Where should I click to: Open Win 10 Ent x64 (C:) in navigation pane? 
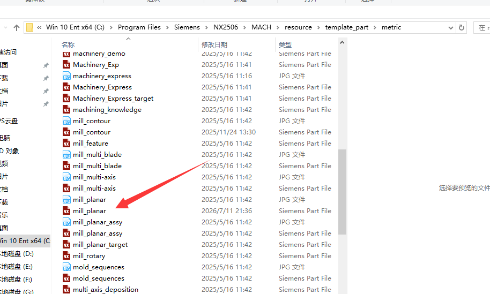pos(25,241)
